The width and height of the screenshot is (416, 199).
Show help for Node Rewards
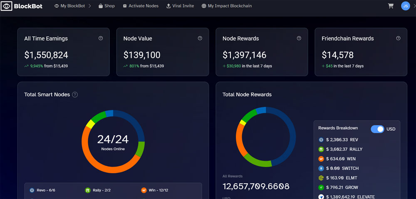[x=299, y=38]
